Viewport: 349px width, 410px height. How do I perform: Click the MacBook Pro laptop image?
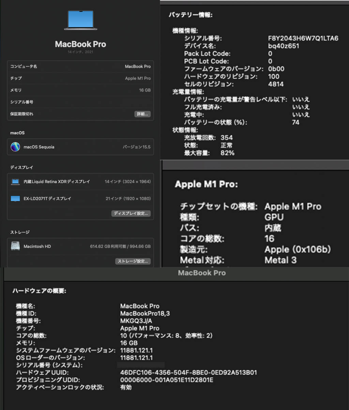80,20
